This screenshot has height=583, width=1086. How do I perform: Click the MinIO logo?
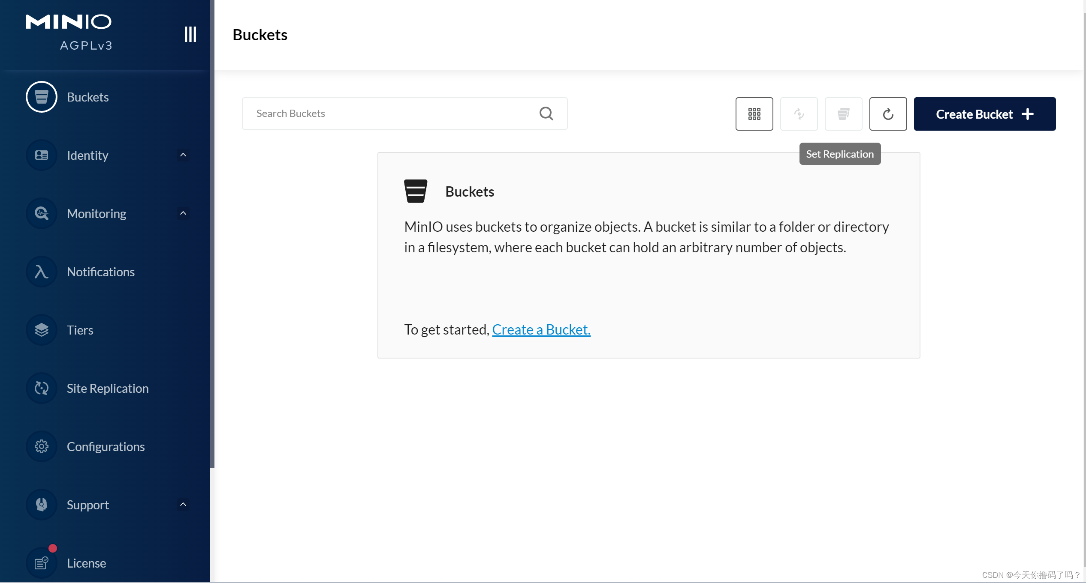69,22
